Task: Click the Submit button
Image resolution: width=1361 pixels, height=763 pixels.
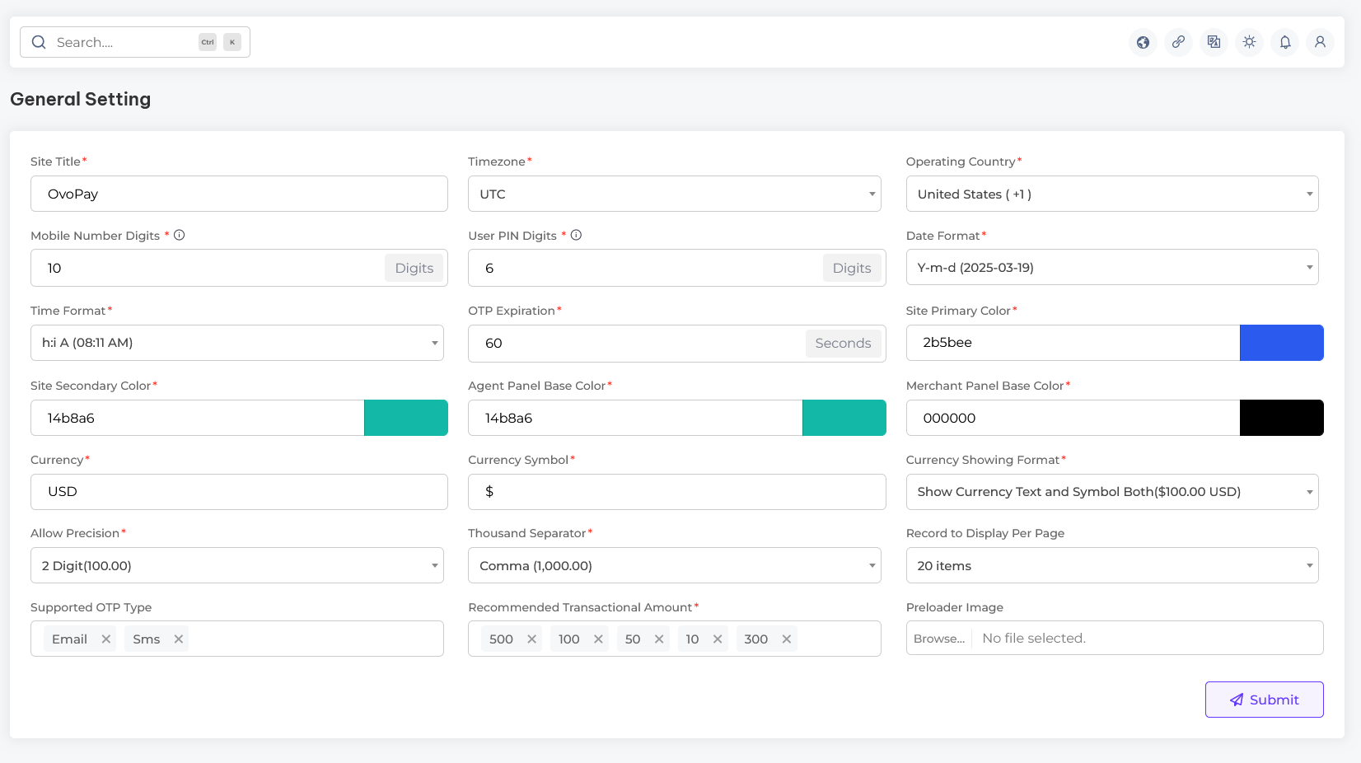Action: click(1264, 700)
